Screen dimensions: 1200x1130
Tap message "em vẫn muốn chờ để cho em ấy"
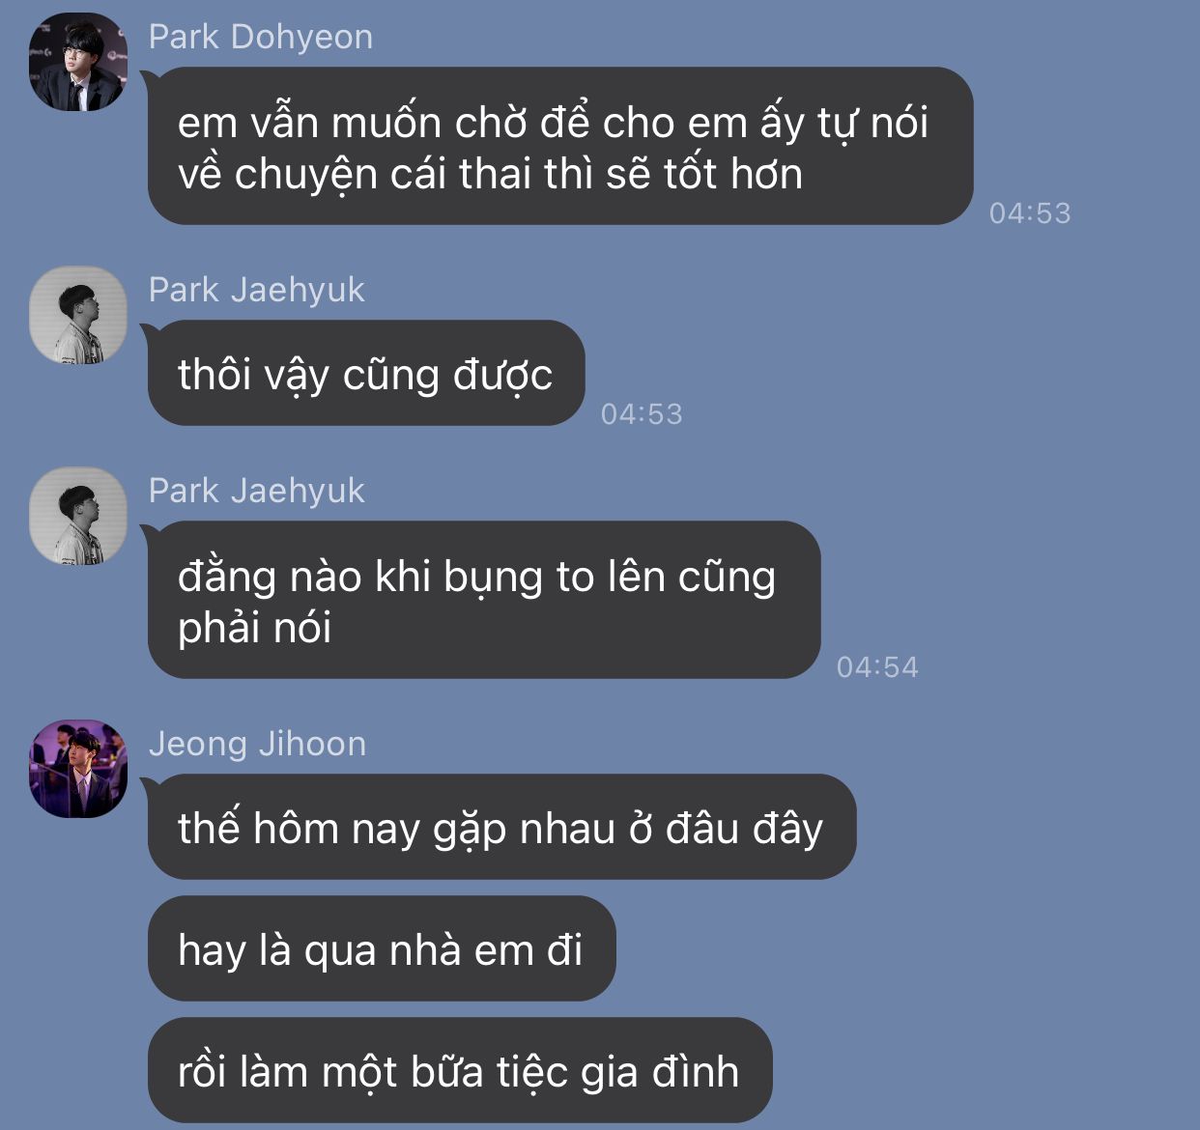pyautogui.click(x=560, y=146)
